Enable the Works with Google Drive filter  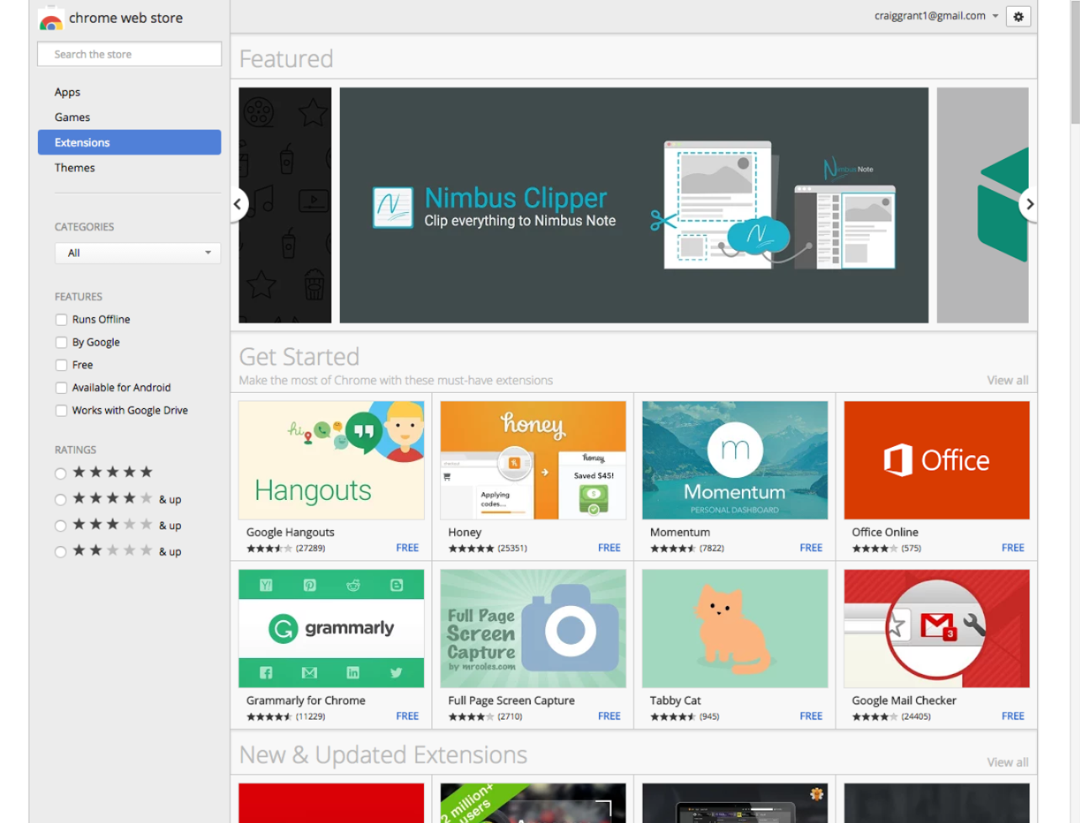61,410
